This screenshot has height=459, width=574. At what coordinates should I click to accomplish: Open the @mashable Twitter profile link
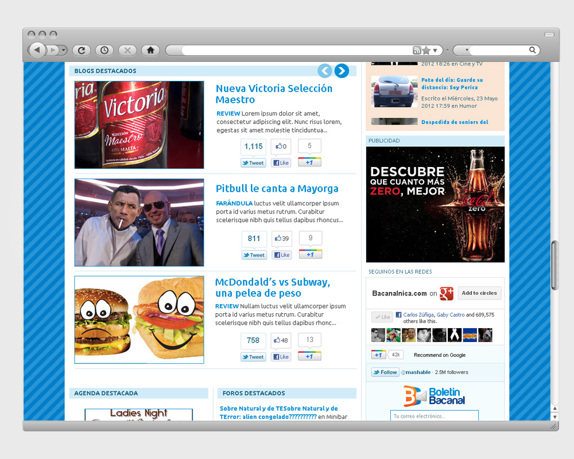coord(416,372)
